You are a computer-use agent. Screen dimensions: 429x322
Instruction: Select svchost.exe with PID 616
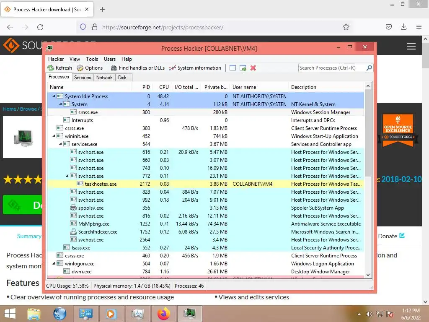206,152
